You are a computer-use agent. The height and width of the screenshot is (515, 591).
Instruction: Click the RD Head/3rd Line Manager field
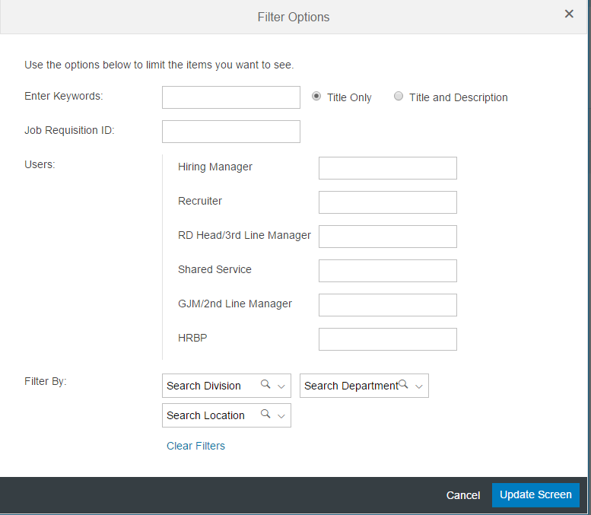coord(388,237)
